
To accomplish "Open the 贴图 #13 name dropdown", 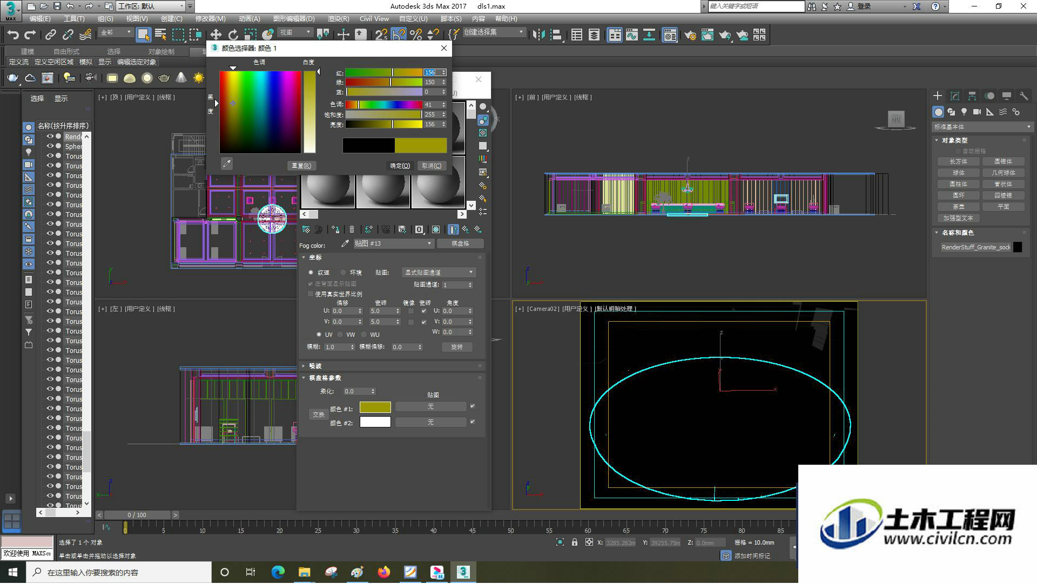I will click(x=393, y=244).
